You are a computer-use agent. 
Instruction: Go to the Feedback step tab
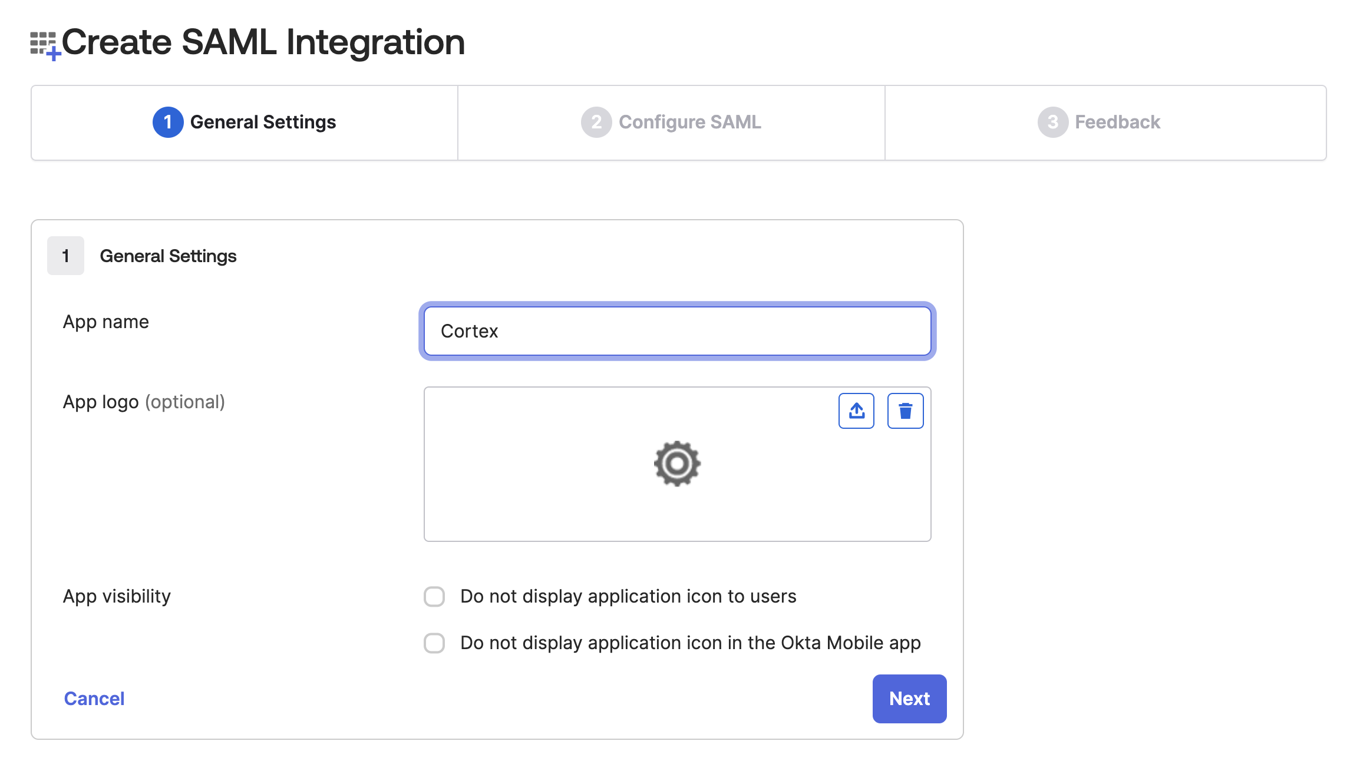1105,123
